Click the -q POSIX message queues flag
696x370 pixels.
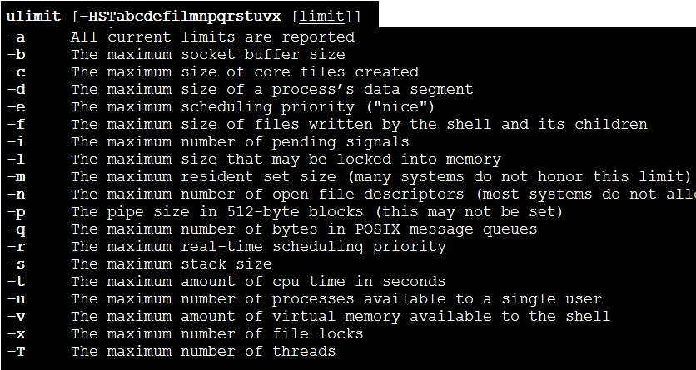click(15, 229)
